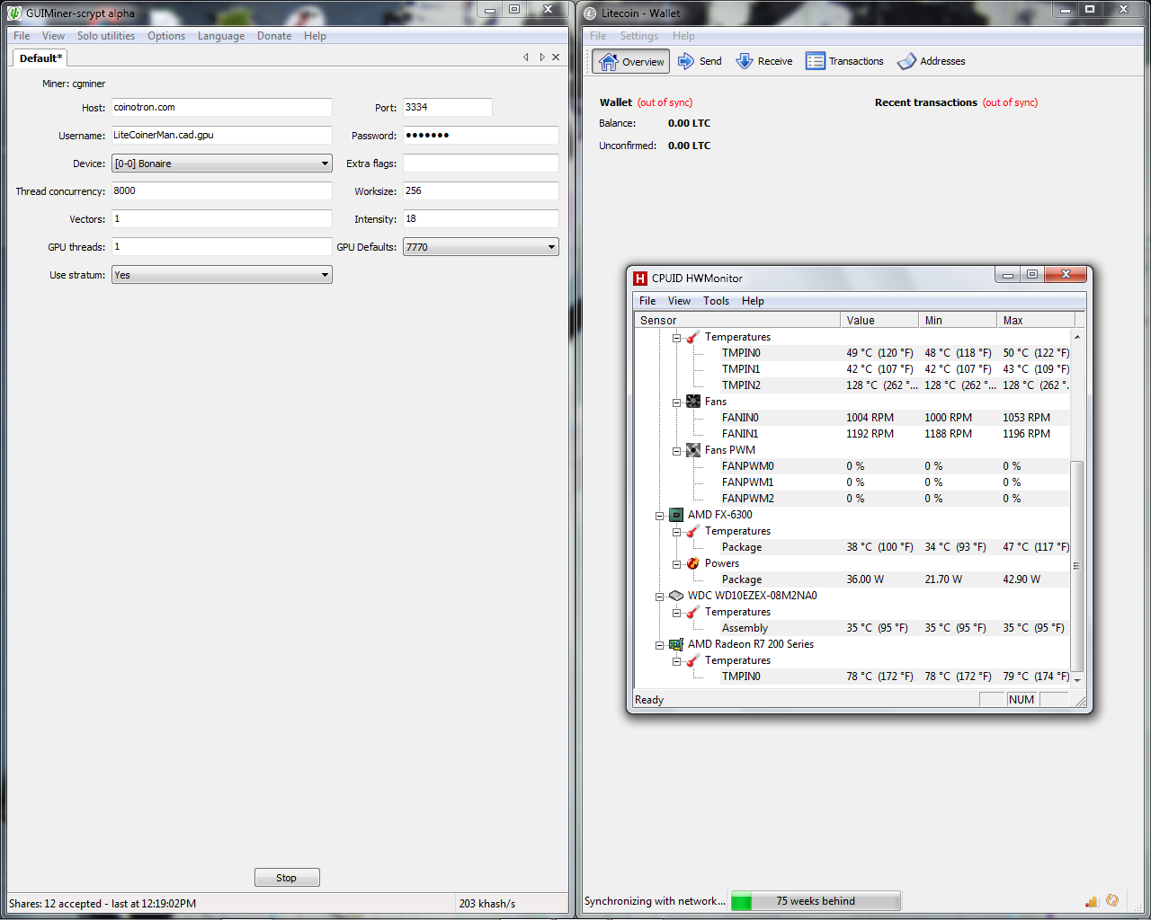
Task: Open the Device dropdown showing Bonaire
Action: [222, 164]
